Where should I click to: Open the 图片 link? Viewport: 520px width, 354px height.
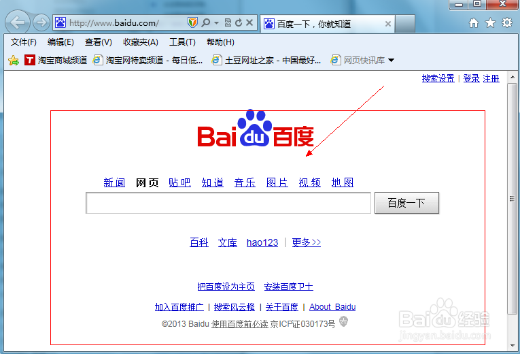pyautogui.click(x=277, y=182)
